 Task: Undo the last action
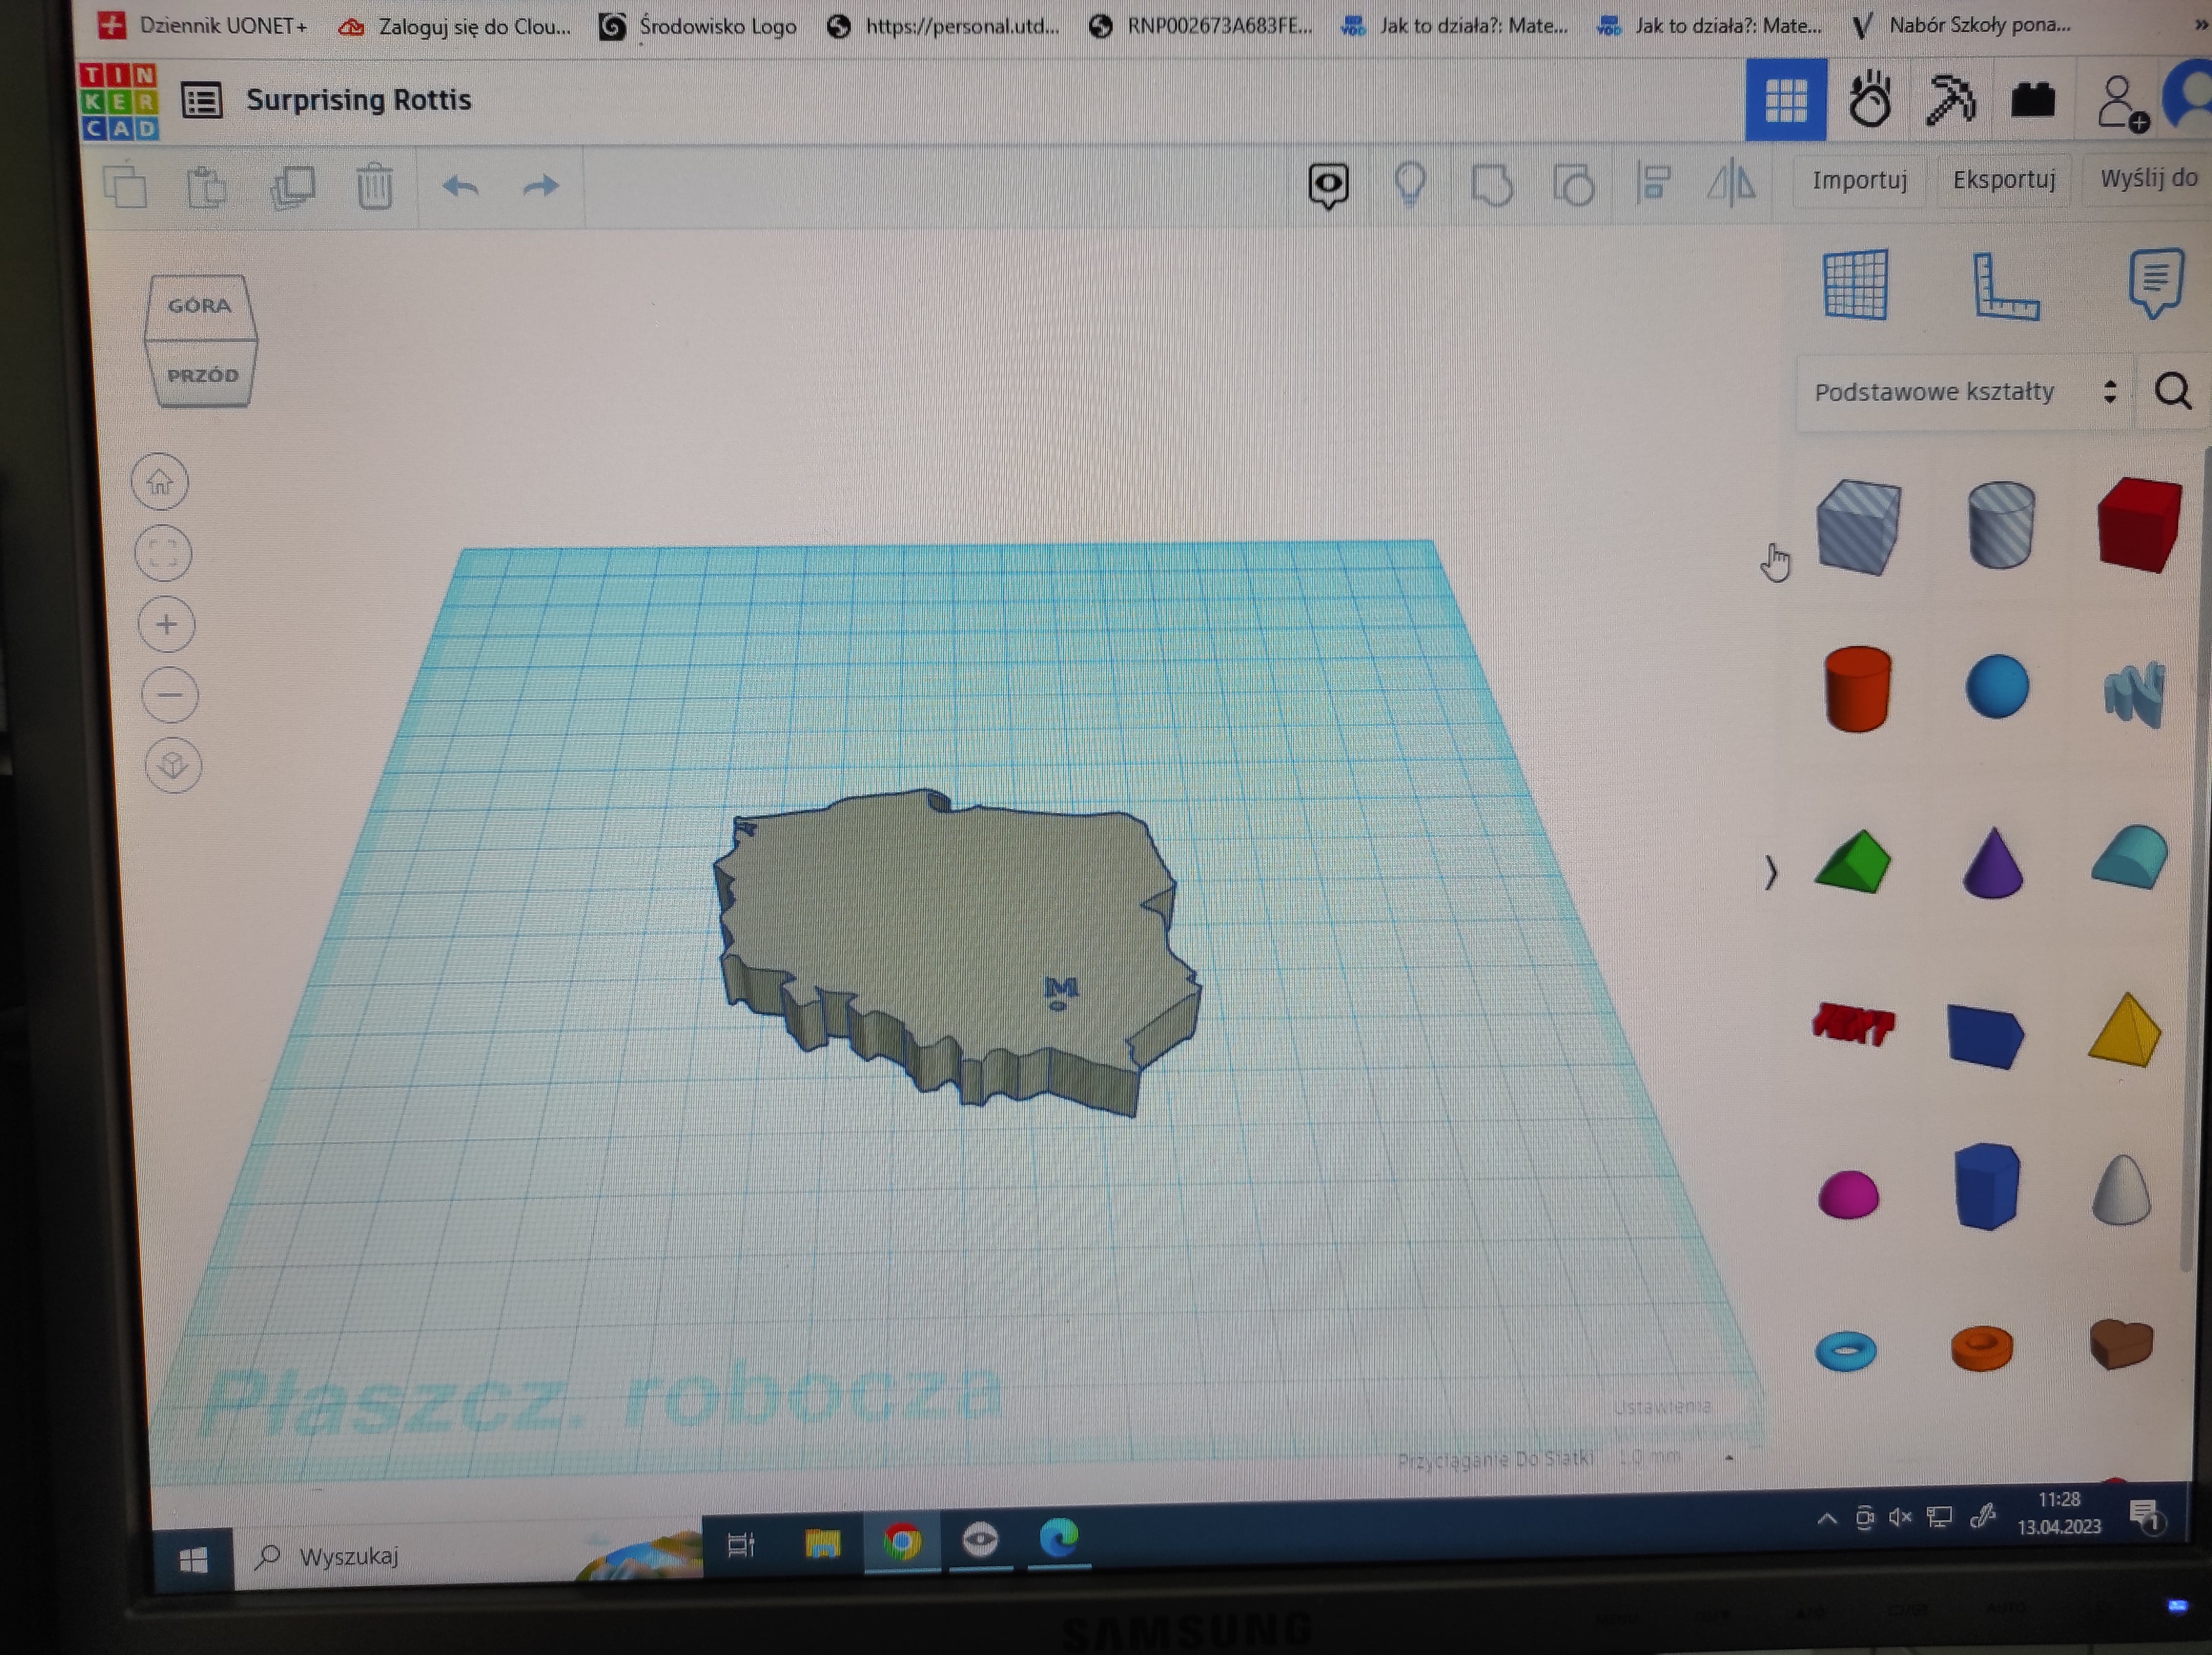pos(460,186)
